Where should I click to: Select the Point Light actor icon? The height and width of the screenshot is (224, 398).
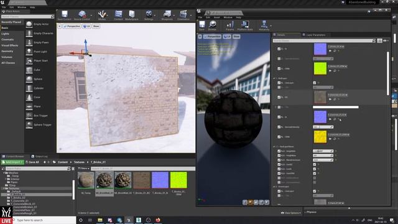29,51
